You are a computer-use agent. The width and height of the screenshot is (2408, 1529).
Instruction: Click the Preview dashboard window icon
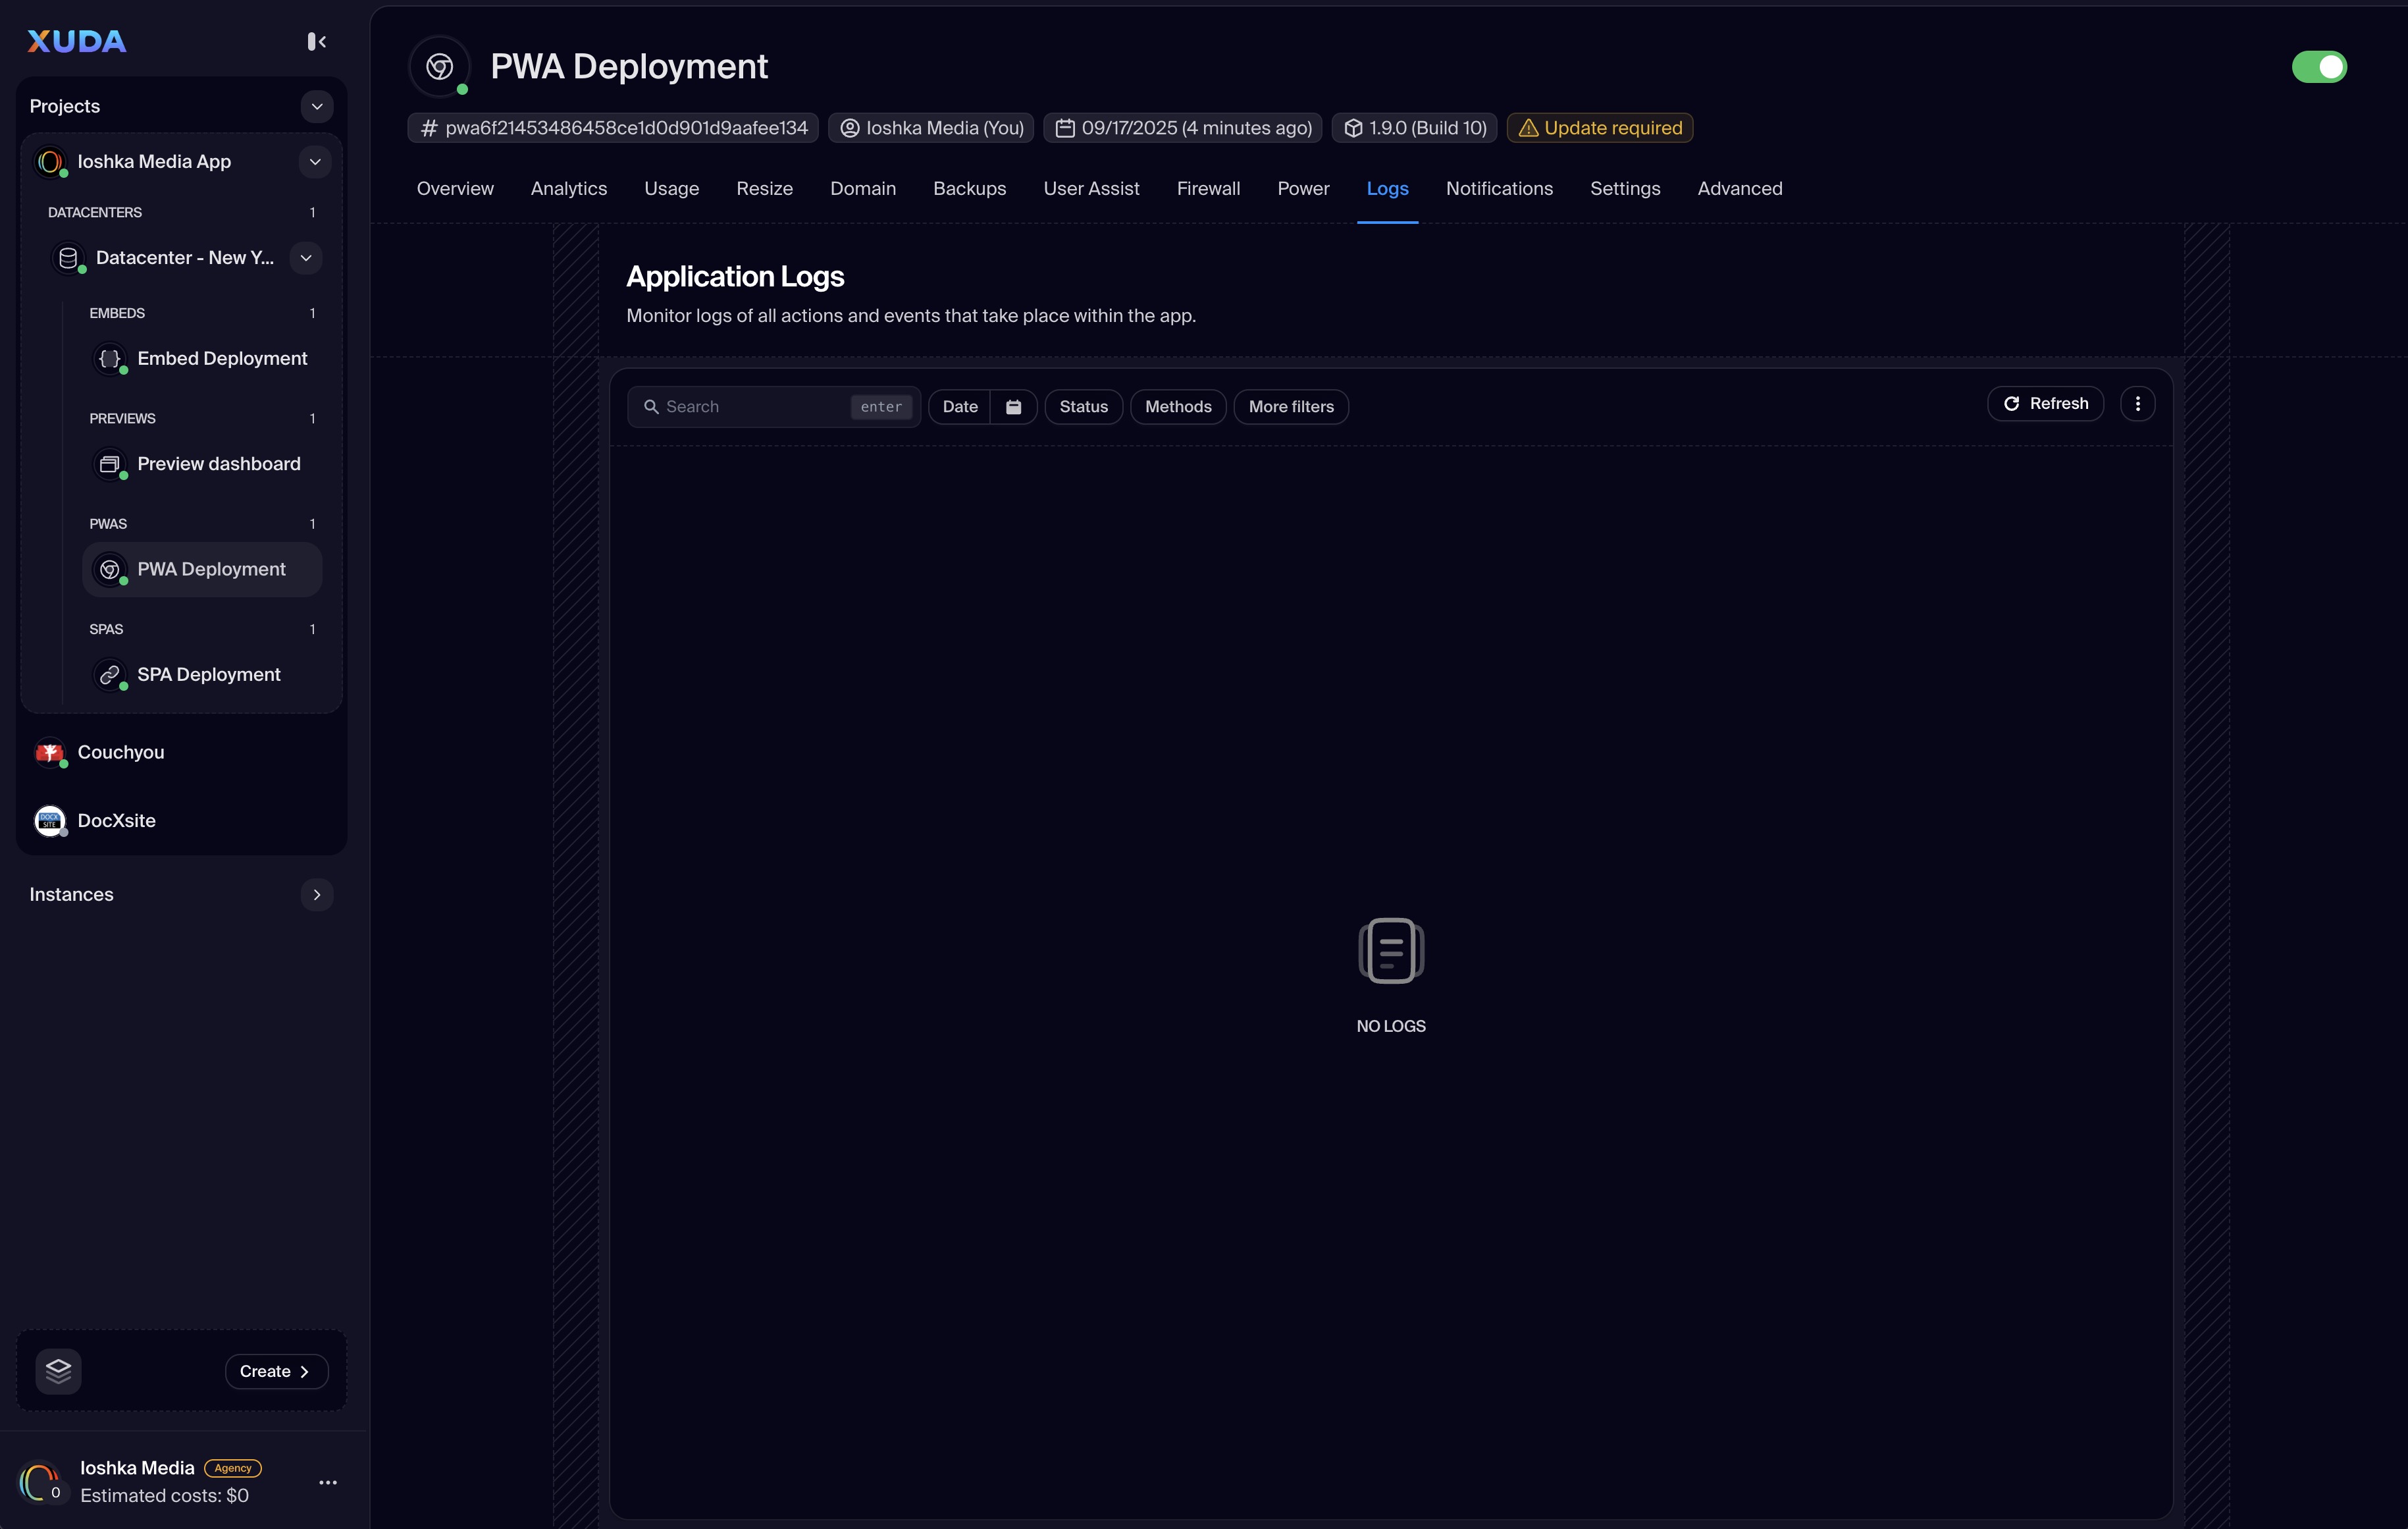109,464
